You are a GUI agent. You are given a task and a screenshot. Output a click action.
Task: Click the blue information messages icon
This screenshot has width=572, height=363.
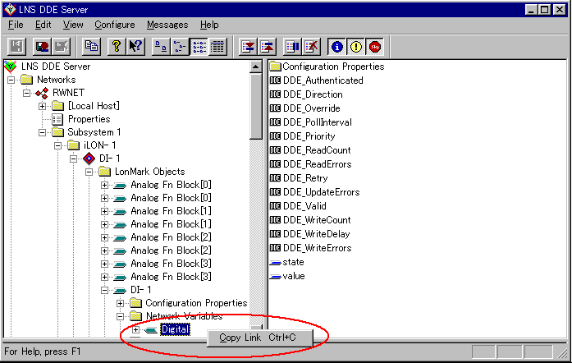[337, 47]
